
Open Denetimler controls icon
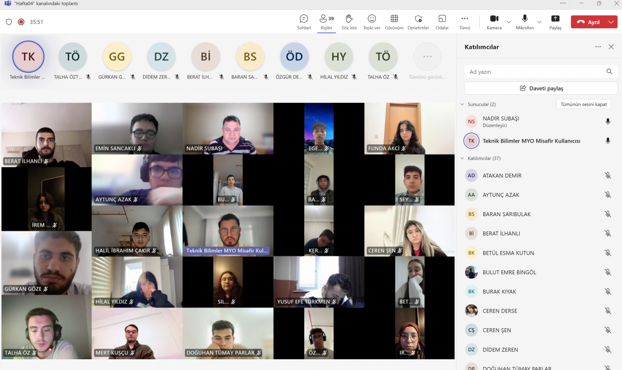[x=418, y=19]
